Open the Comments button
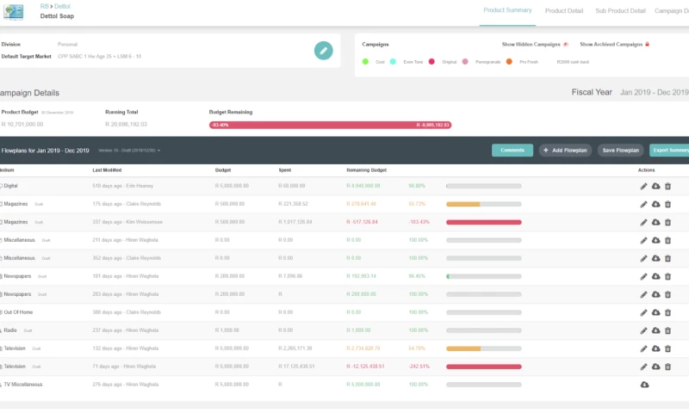This screenshot has width=689, height=413. pyautogui.click(x=512, y=150)
